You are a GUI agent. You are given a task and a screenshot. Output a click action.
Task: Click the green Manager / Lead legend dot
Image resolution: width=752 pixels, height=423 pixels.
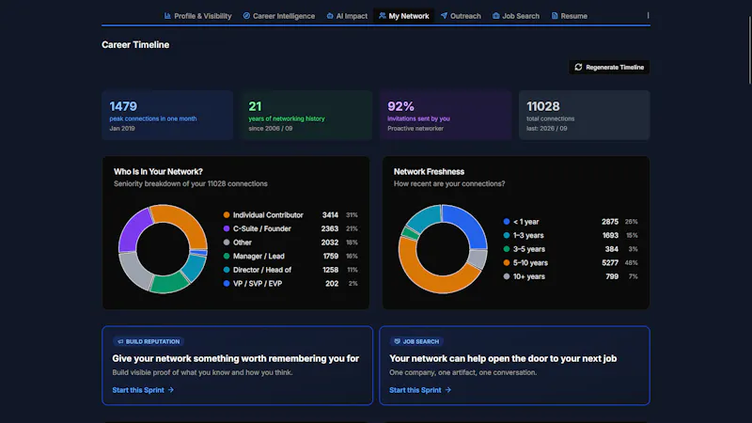pos(227,256)
